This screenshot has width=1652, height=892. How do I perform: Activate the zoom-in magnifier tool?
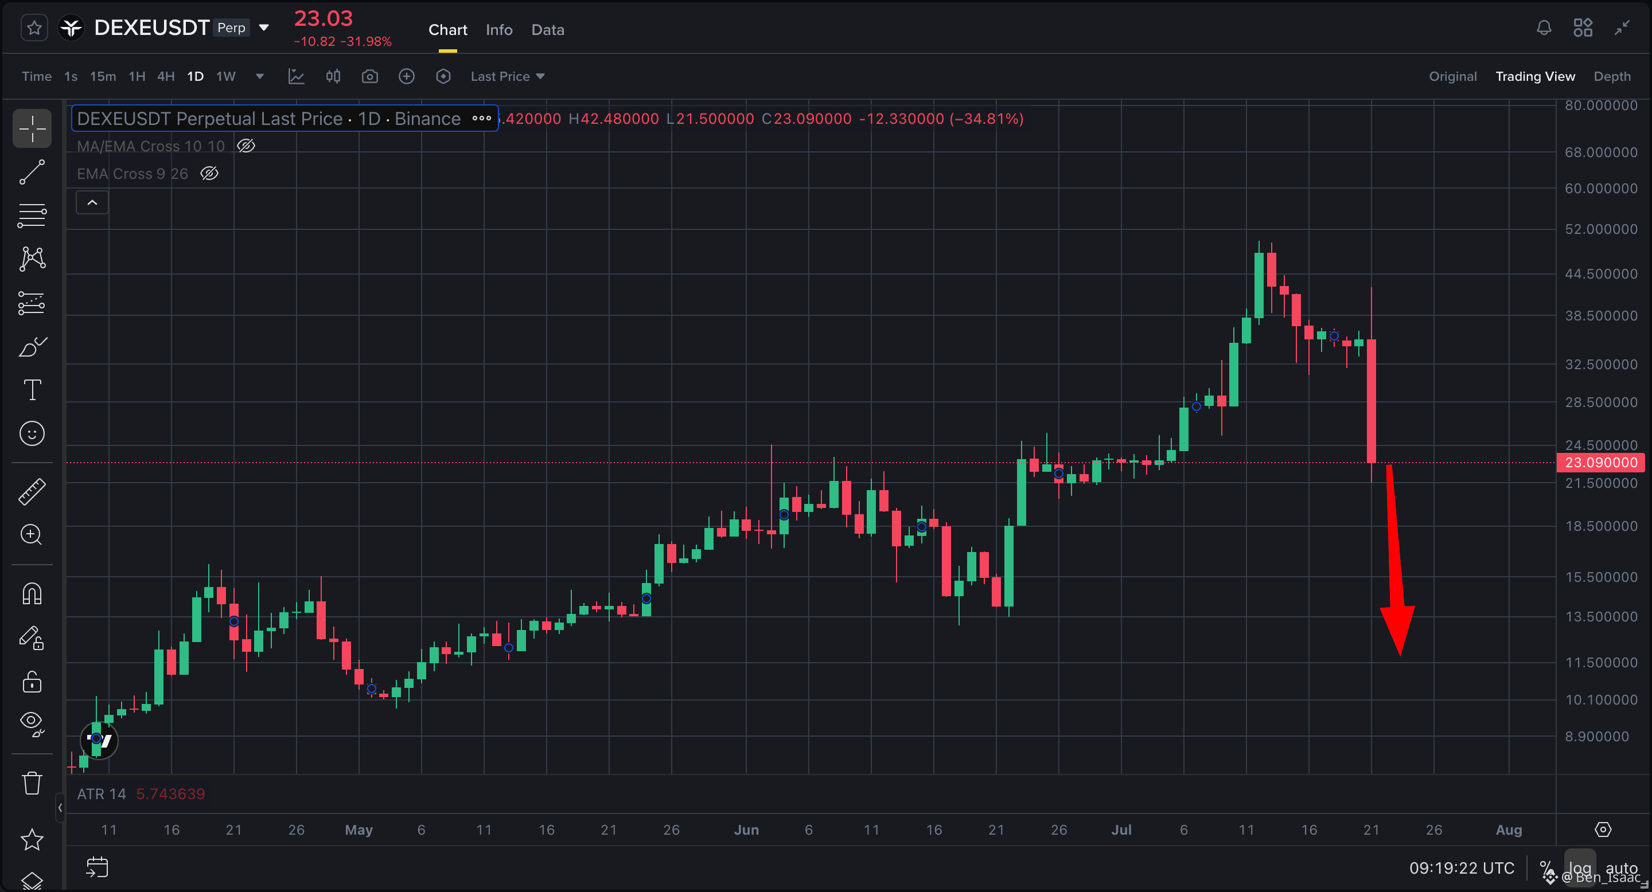(x=32, y=534)
